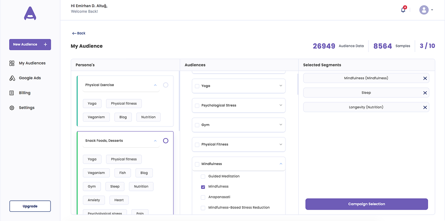Viewport: 445px width, 221px height.
Task: Click the Anxiety tag
Action: (x=94, y=200)
